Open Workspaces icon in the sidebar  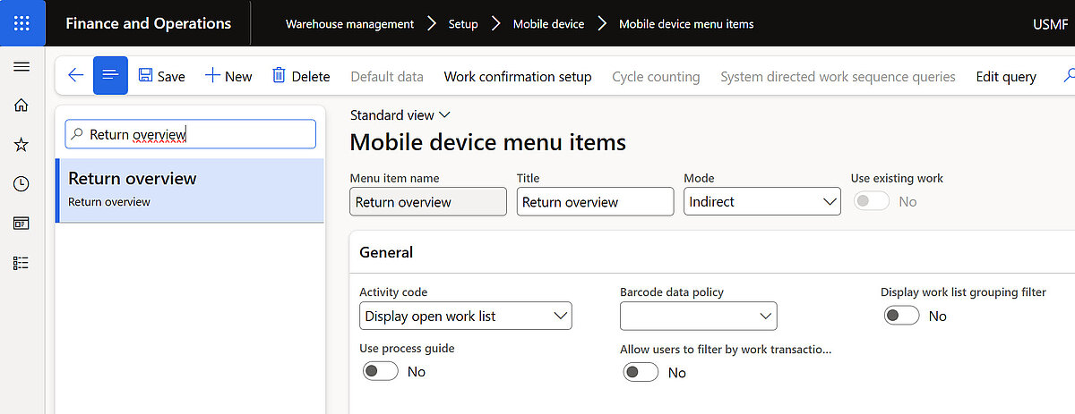tap(21, 224)
